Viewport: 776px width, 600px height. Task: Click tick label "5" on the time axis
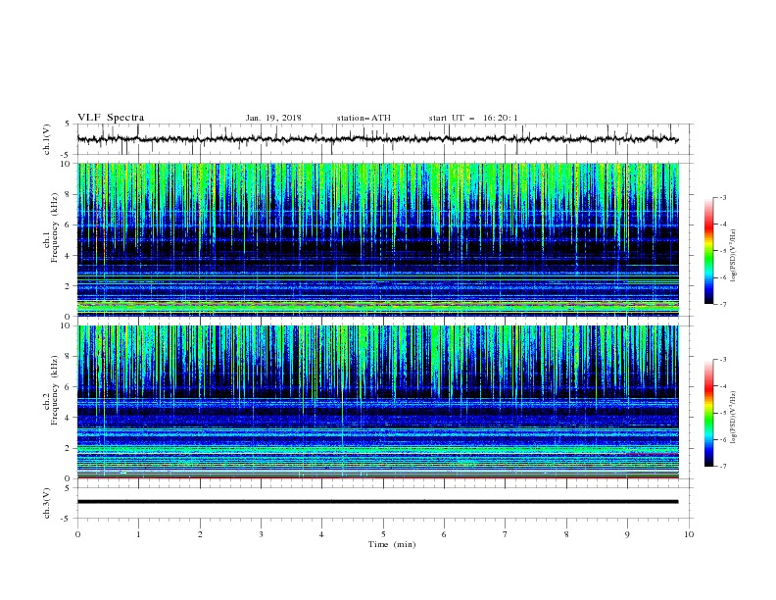(383, 534)
